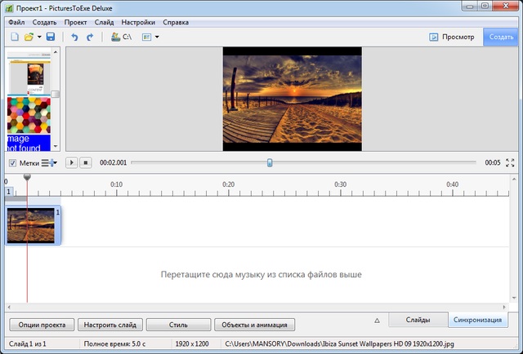Click the Опции проекта button
This screenshot has width=523, height=354.
tap(41, 324)
